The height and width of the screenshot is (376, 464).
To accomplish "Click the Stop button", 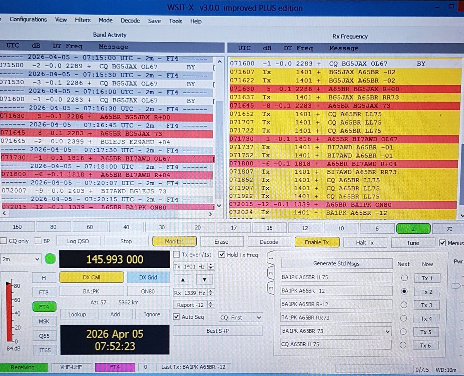I will (126, 241).
